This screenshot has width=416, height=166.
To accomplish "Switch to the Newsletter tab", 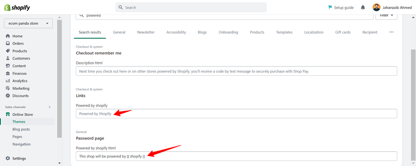I will pyautogui.click(x=146, y=32).
